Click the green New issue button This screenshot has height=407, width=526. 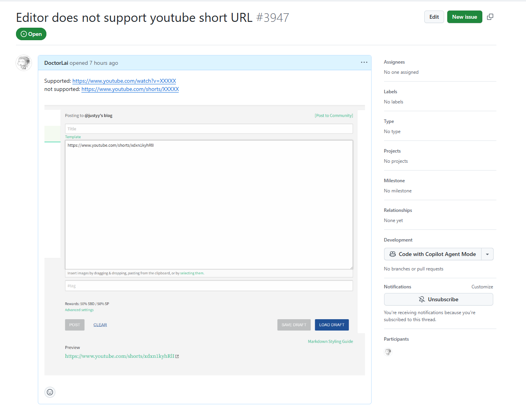(x=464, y=17)
